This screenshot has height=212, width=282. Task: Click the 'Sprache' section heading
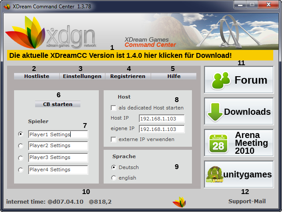(124, 156)
